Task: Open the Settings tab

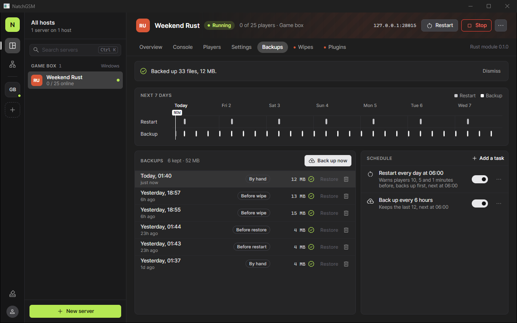Action: (242, 47)
